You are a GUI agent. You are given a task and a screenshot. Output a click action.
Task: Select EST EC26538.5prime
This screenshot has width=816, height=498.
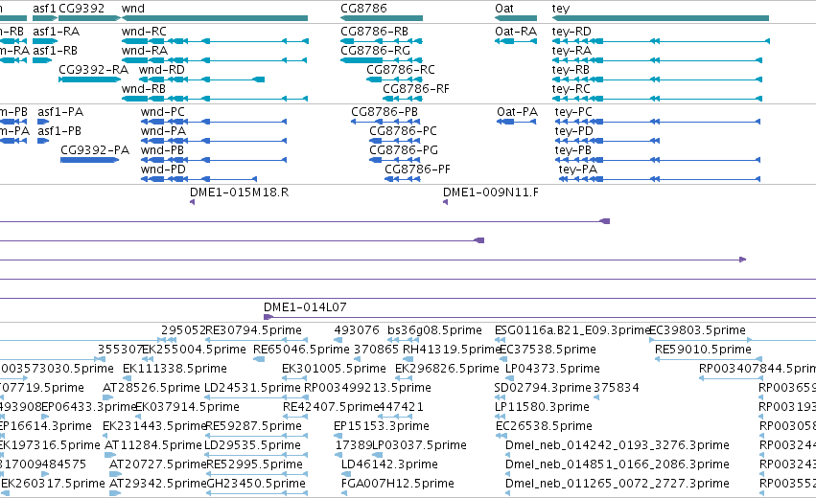(544, 426)
